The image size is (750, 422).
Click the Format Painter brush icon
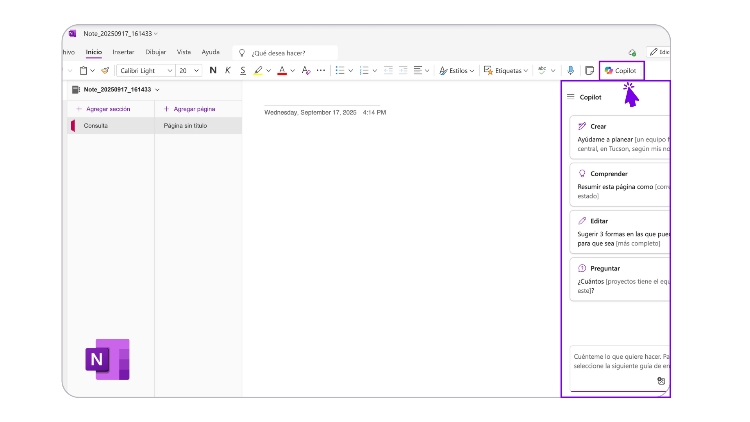click(105, 70)
